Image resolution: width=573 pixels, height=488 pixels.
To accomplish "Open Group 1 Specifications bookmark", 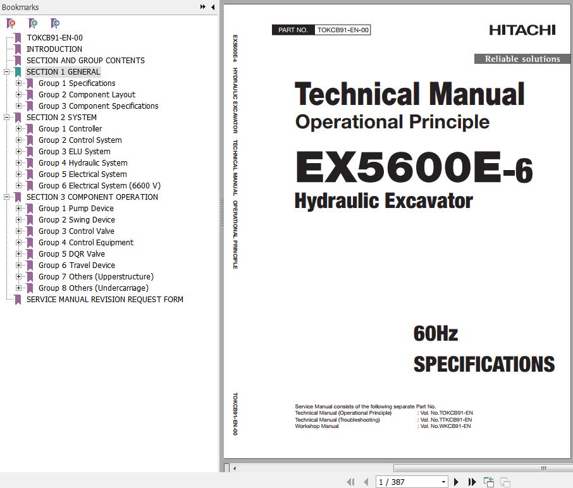I will 77,83.
